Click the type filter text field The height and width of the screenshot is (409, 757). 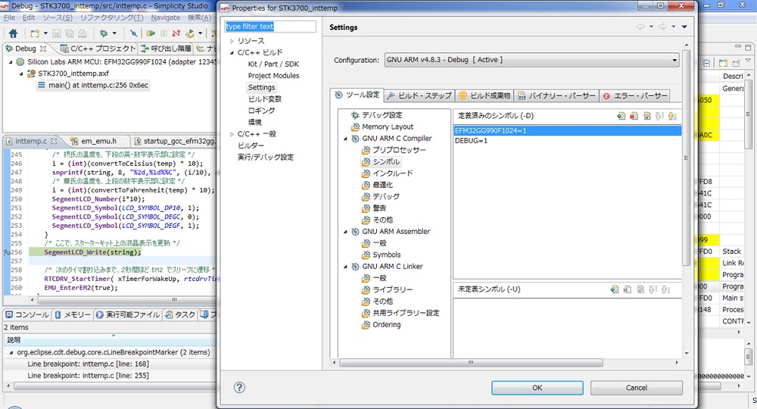coord(270,26)
